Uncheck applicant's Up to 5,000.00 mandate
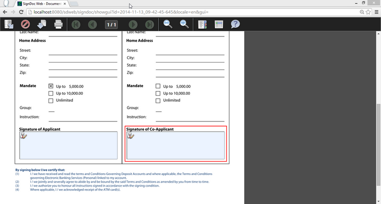The height and width of the screenshot is (204, 381). pyautogui.click(x=51, y=86)
